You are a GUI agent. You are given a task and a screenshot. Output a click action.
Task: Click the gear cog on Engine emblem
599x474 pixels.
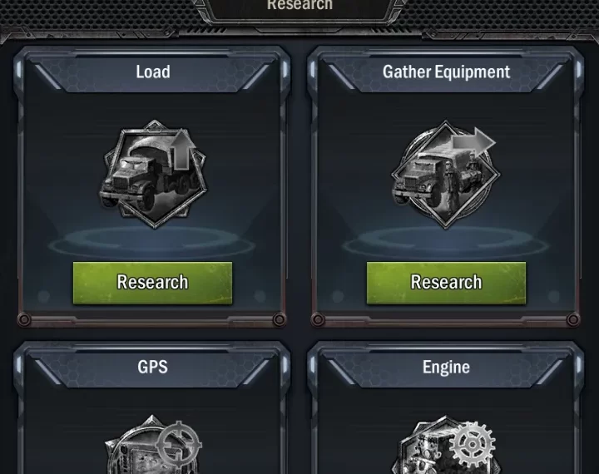click(473, 444)
